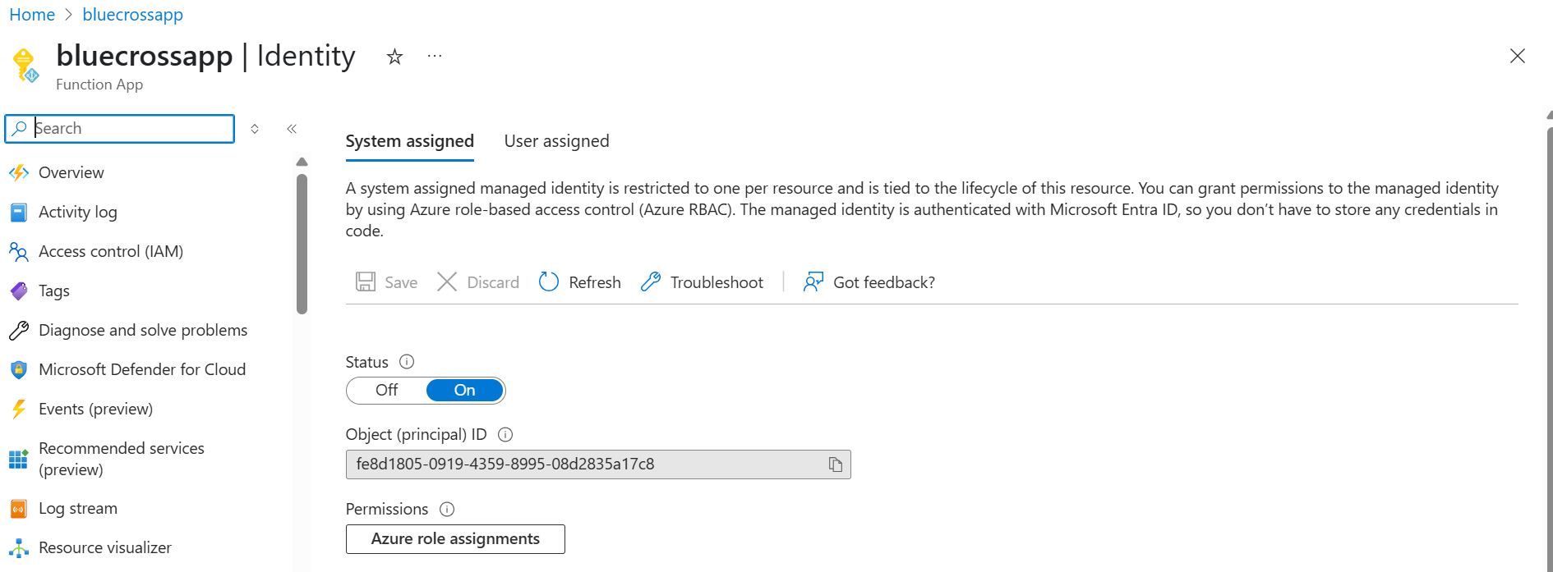1553x572 pixels.
Task: Turn the Status toggle Off
Action: click(x=386, y=391)
